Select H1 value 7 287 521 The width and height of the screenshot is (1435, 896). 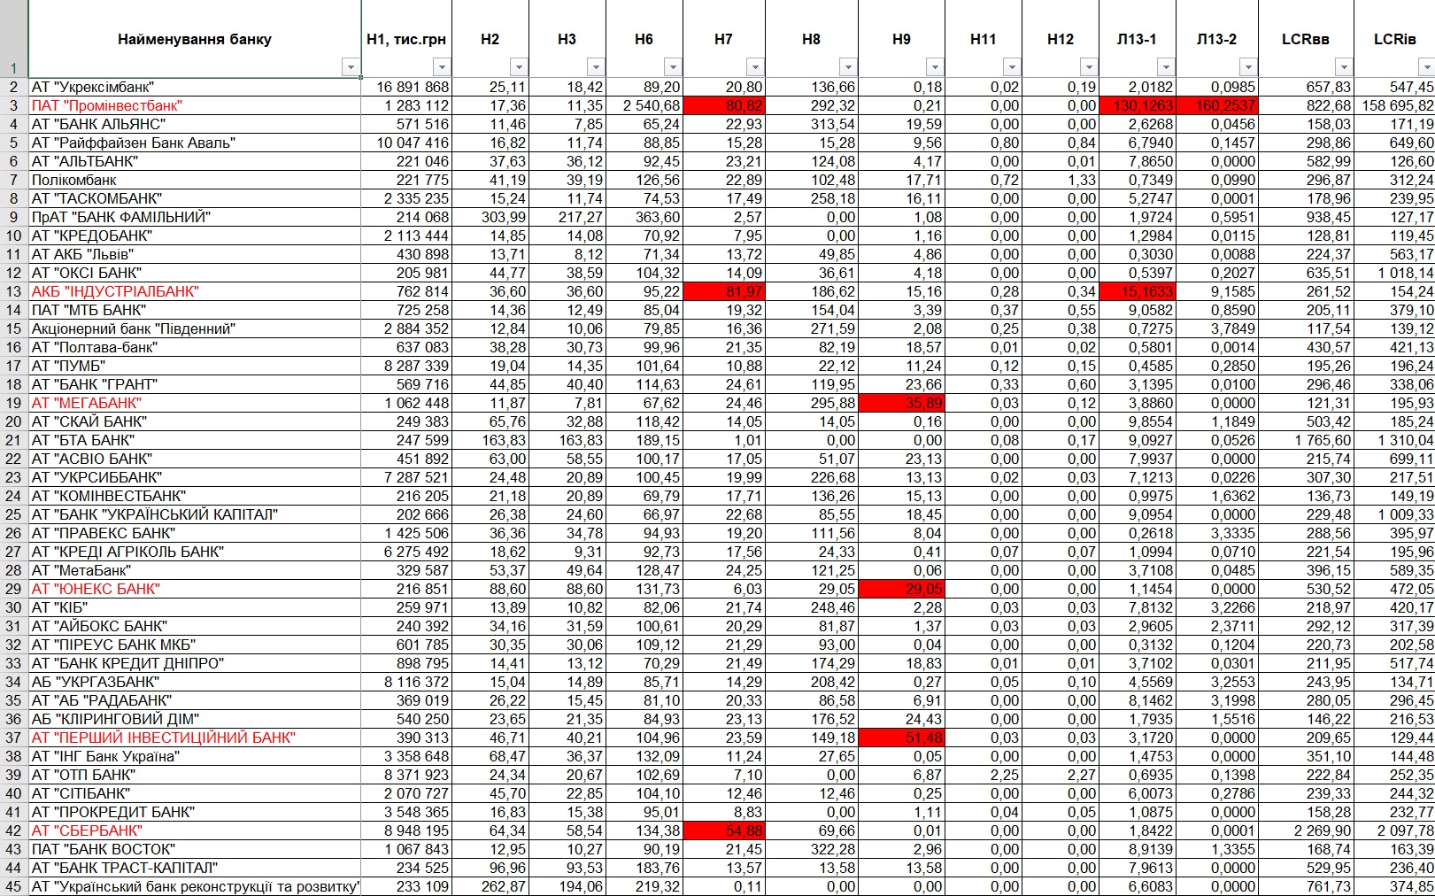(407, 477)
